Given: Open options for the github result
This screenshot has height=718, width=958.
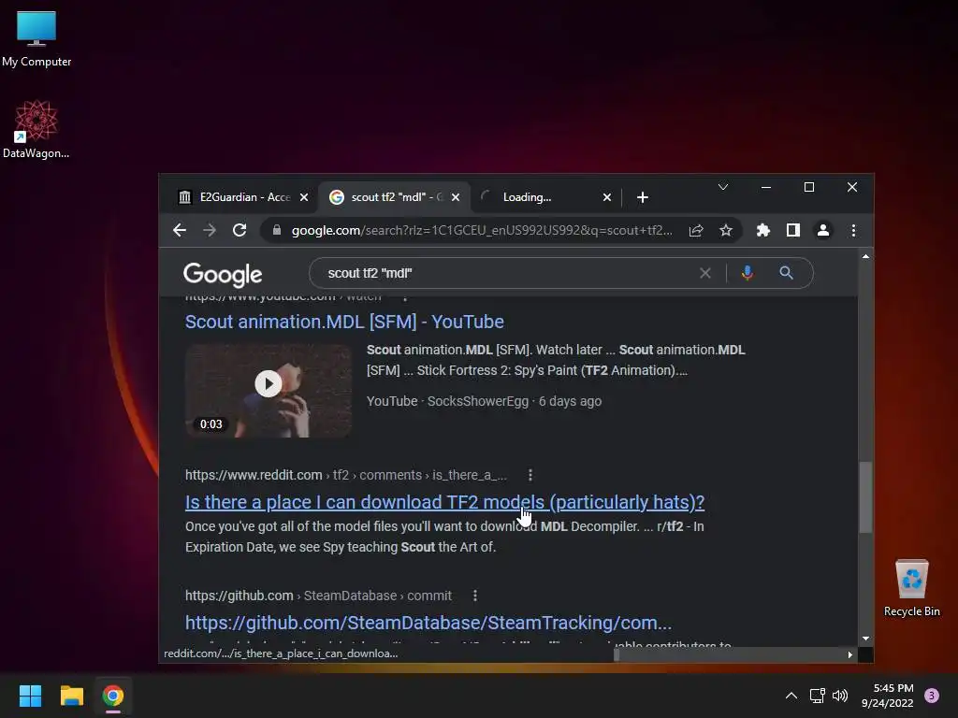Looking at the screenshot, I should [x=474, y=596].
